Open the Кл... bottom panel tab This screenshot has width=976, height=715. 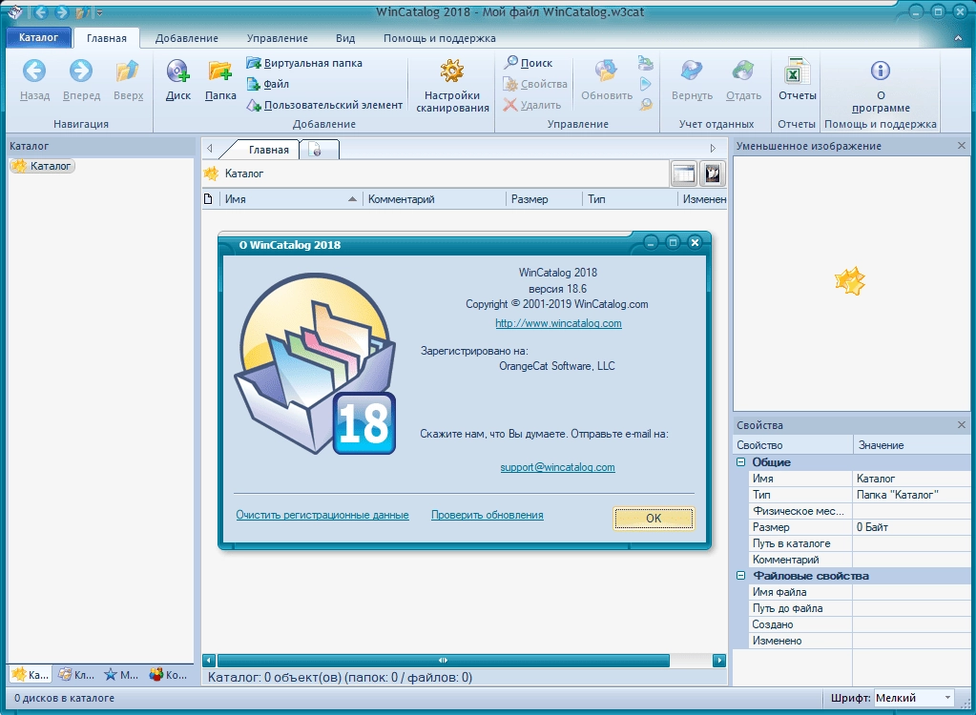click(75, 674)
